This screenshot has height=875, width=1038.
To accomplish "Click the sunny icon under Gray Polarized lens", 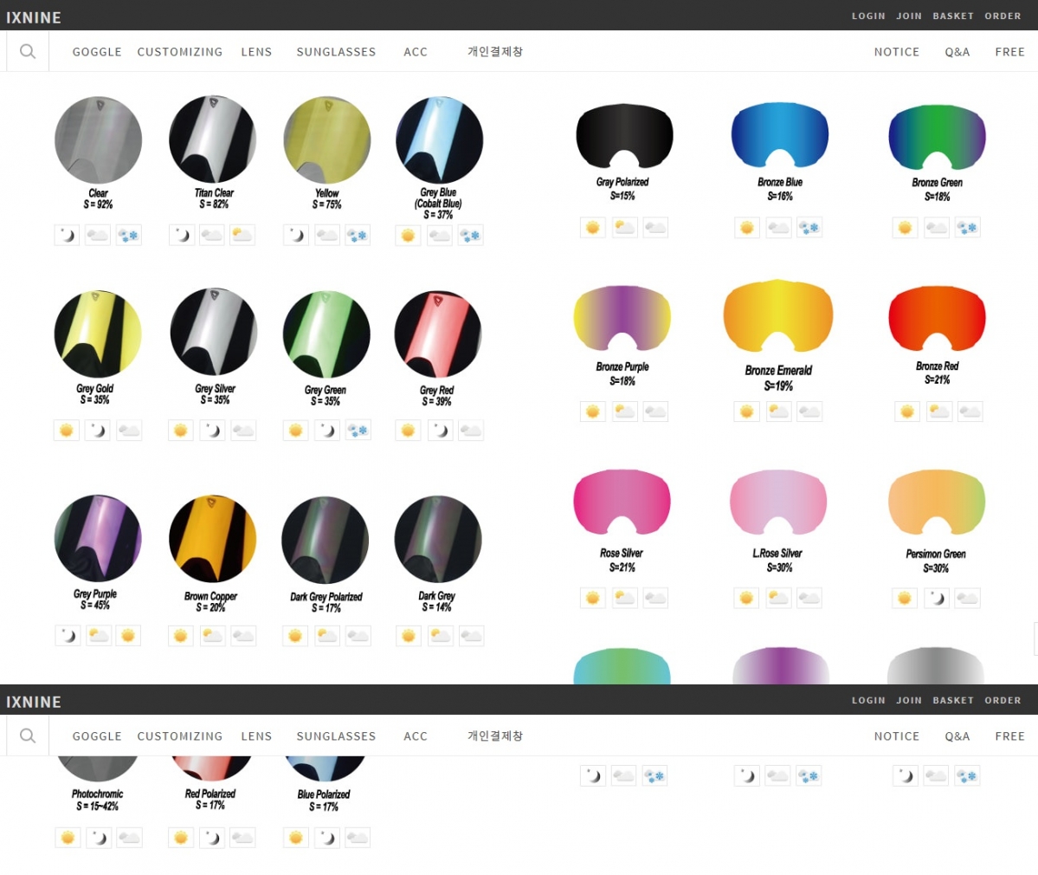I will tap(593, 228).
